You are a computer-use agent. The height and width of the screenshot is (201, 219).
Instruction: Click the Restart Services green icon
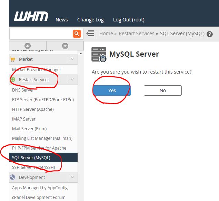click(13, 79)
